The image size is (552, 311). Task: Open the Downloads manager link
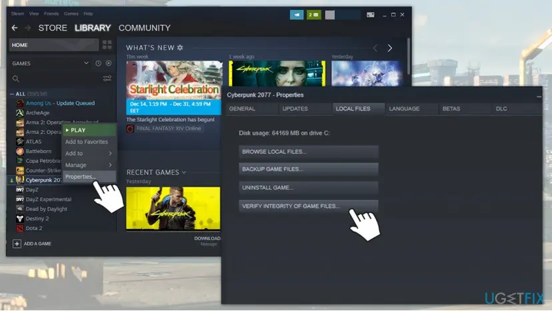(x=208, y=240)
